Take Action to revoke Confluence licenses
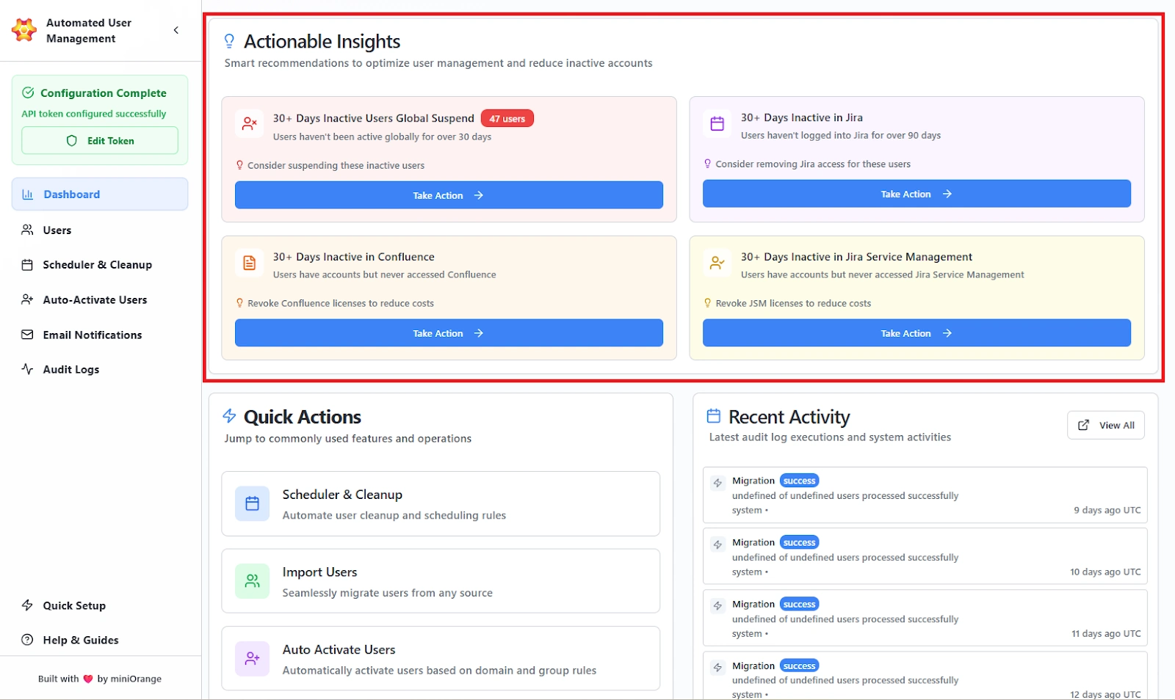The height and width of the screenshot is (700, 1175). coord(448,332)
